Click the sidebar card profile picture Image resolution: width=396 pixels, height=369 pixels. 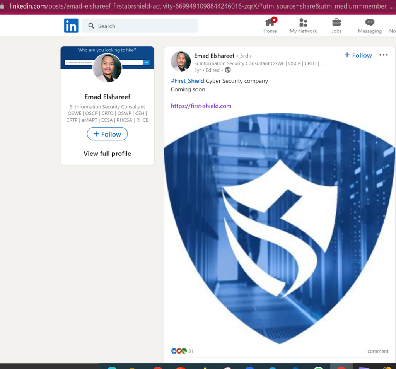click(108, 68)
